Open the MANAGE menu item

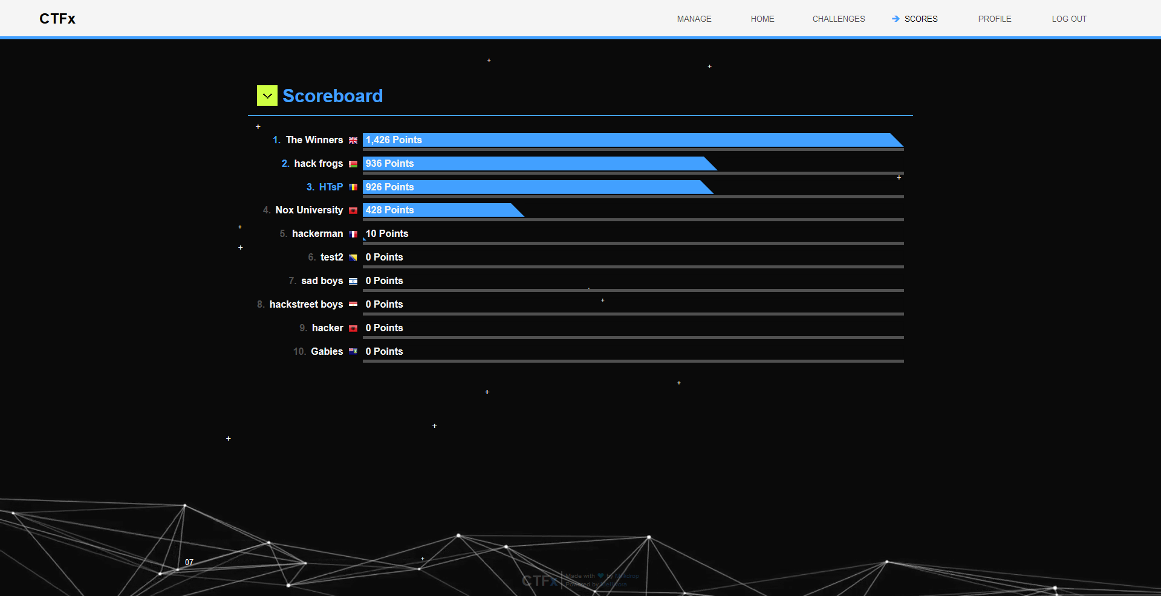[694, 19]
